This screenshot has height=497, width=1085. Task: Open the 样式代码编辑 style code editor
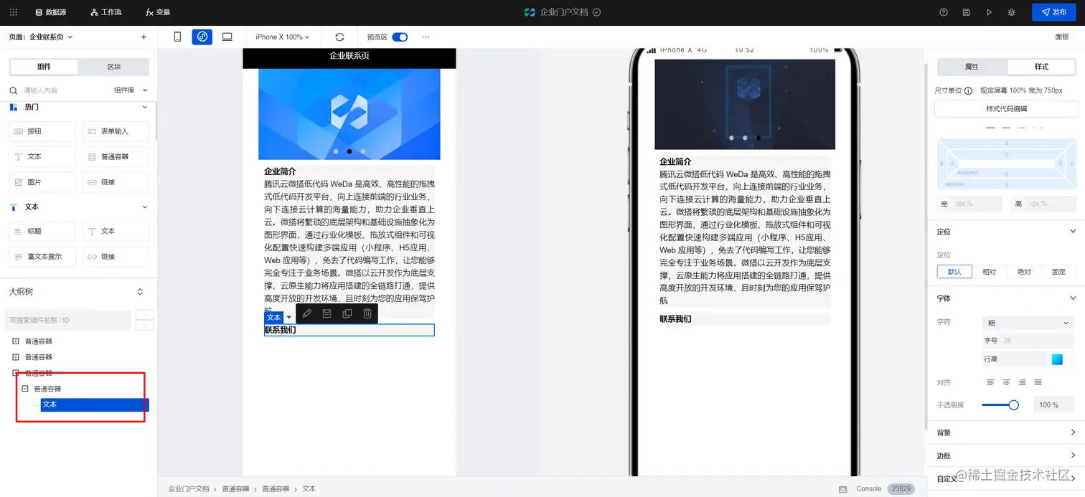[x=1006, y=109]
